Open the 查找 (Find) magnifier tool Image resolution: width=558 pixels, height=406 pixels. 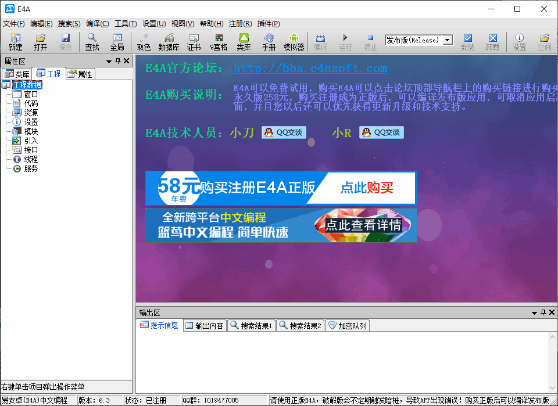(92, 42)
